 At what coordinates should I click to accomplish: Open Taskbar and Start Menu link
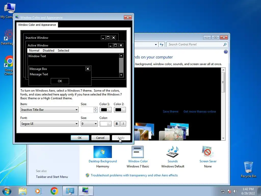pyautogui.click(x=52, y=177)
